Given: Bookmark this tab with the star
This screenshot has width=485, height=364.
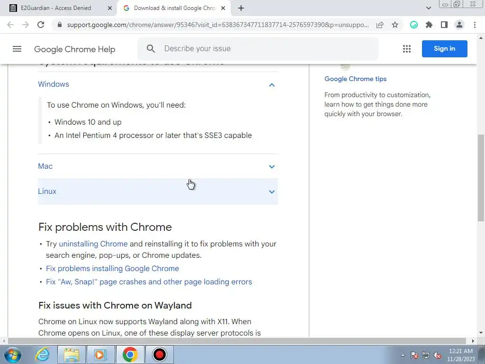Looking at the screenshot, I should click(395, 25).
